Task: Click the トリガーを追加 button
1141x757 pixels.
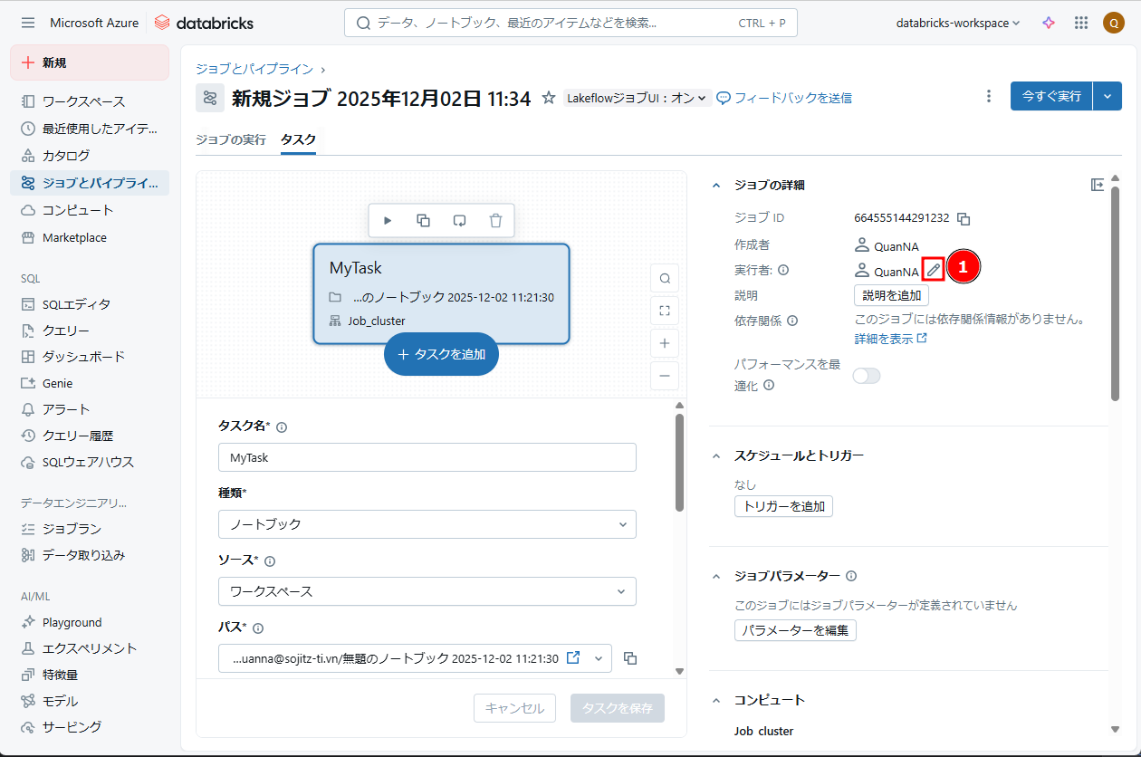Action: pos(783,506)
